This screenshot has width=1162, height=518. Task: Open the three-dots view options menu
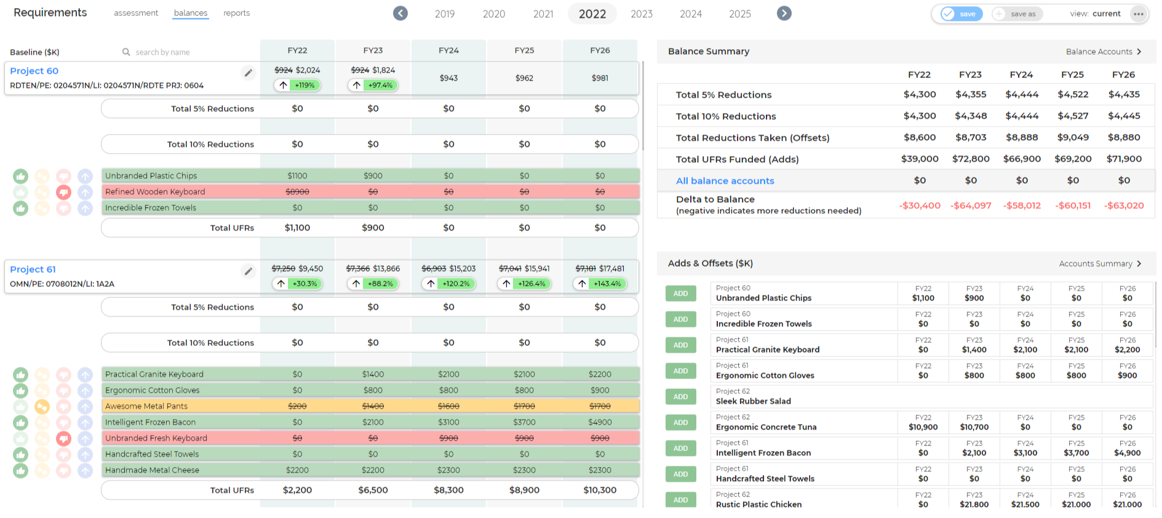pos(1139,14)
